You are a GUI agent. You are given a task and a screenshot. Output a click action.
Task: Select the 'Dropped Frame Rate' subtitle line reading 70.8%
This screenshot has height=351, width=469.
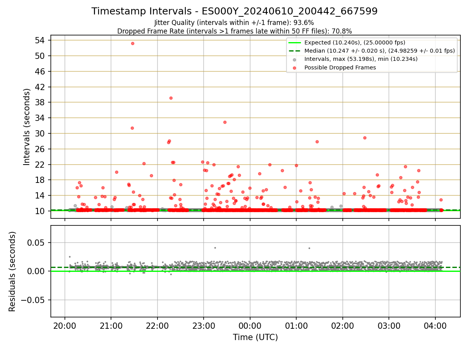click(x=234, y=31)
